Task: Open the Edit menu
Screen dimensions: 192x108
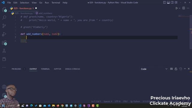Action: (x=15, y=3)
